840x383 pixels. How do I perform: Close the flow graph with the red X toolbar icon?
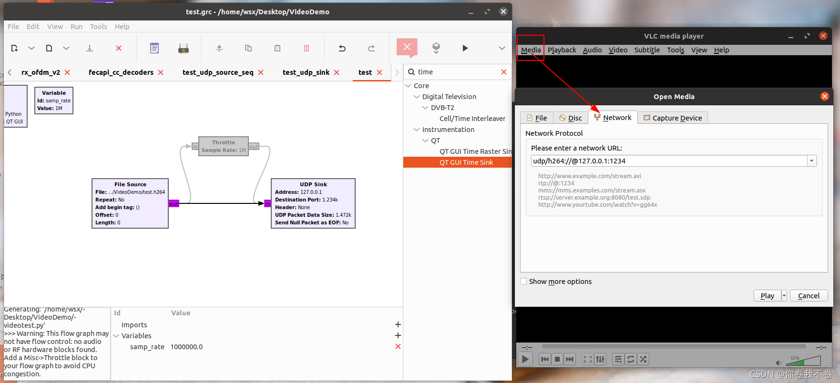(x=119, y=48)
